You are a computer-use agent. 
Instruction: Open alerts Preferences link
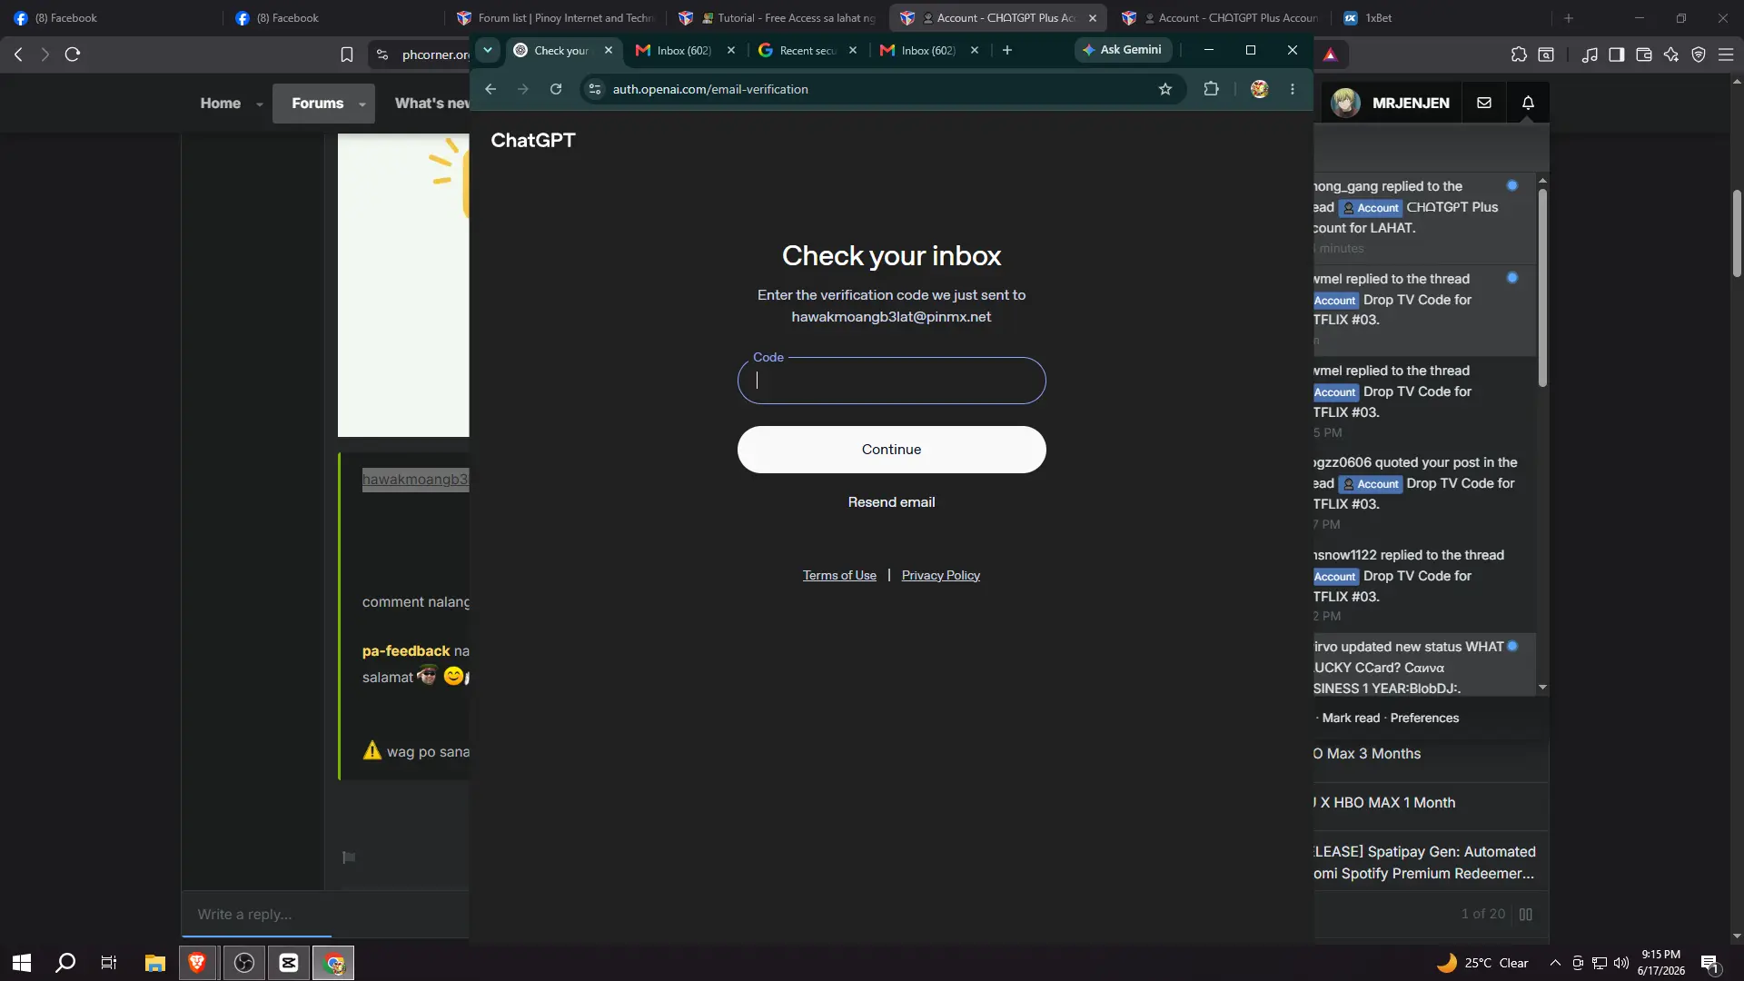click(1424, 718)
